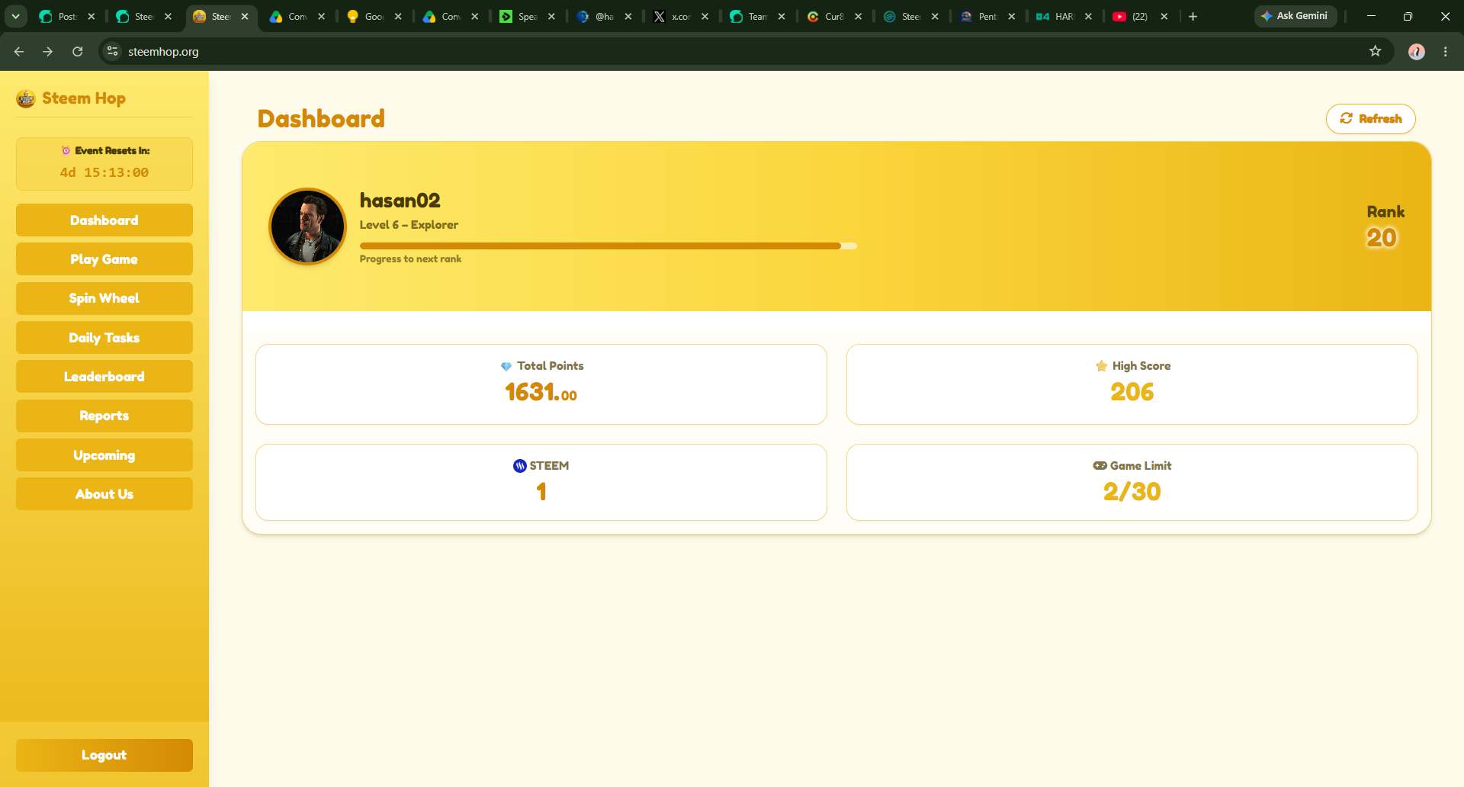
Task: Click the Level 6 – Explorer label
Action: click(x=409, y=225)
